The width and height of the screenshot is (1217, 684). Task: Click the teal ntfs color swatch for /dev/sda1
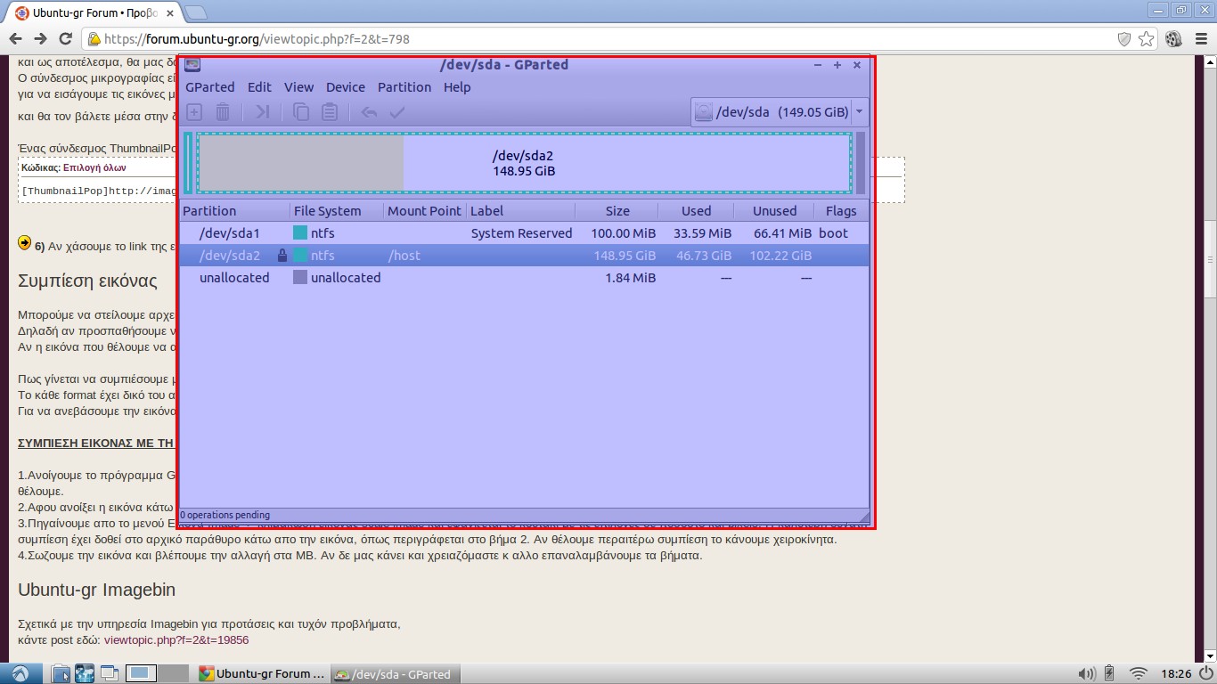pos(300,233)
